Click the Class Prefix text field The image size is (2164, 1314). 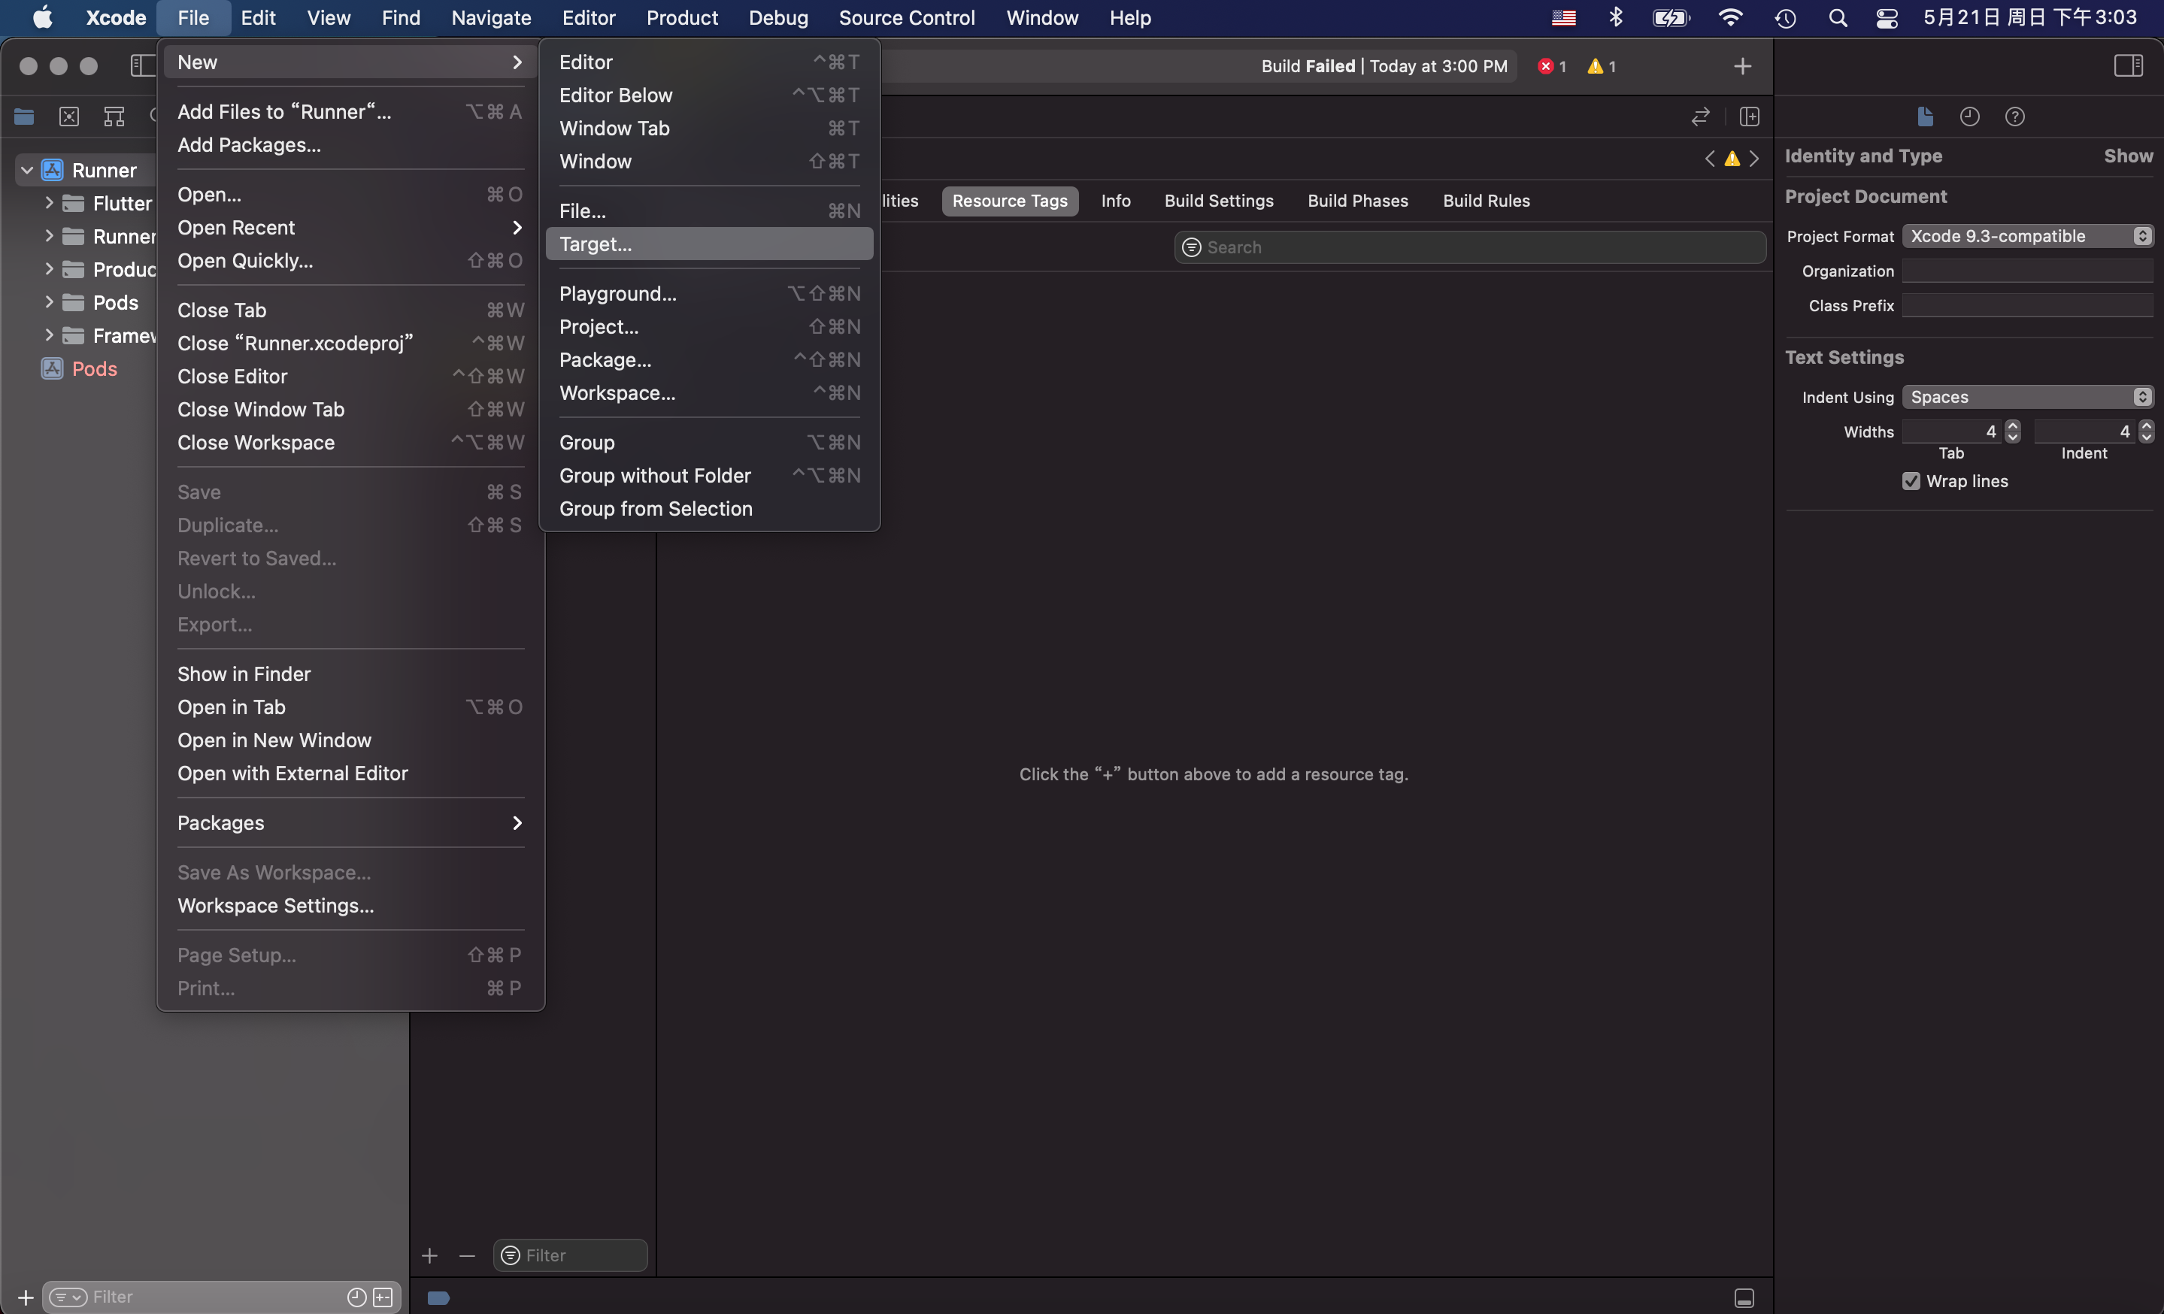point(2027,305)
